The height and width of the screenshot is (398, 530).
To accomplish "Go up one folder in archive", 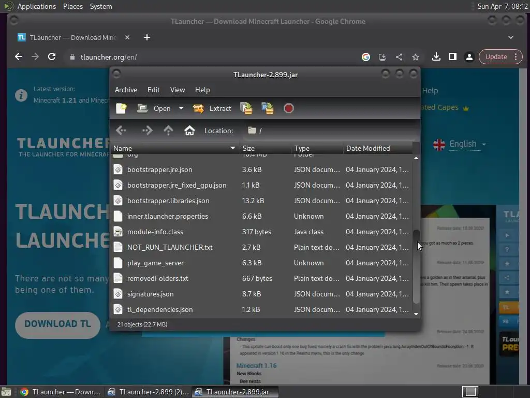I will click(x=168, y=130).
